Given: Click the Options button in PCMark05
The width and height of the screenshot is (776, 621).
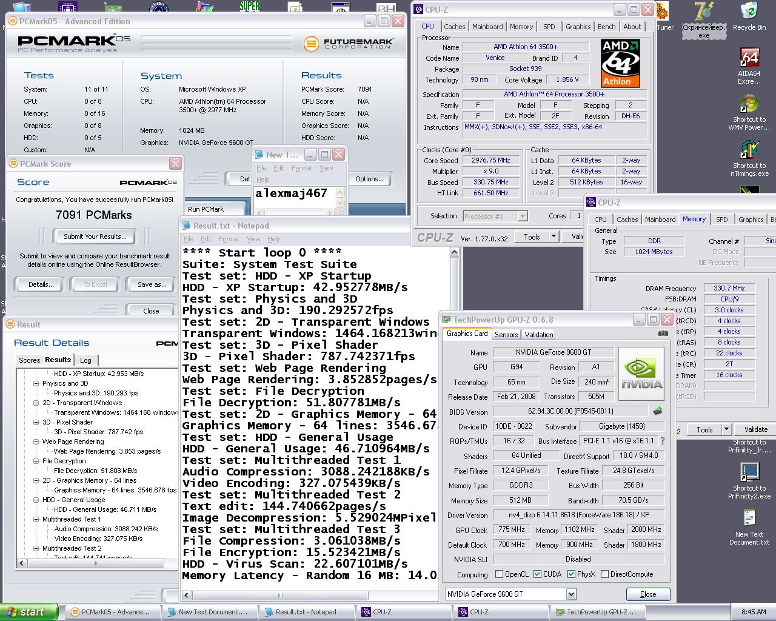Looking at the screenshot, I should tap(369, 179).
